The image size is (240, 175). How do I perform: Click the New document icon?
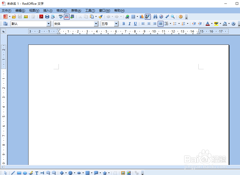point(6,17)
